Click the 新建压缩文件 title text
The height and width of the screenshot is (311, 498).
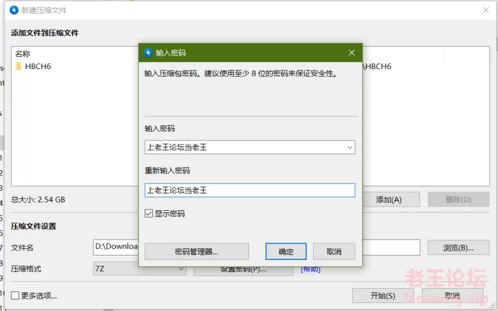click(44, 10)
